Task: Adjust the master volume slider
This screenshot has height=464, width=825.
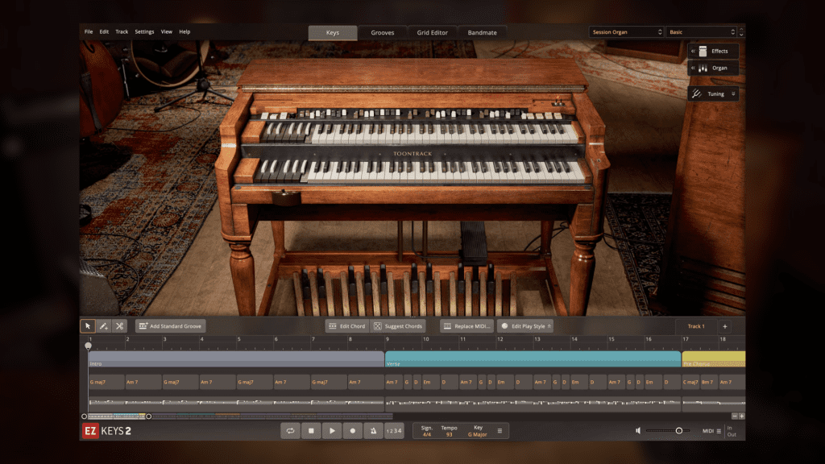Action: click(x=678, y=431)
